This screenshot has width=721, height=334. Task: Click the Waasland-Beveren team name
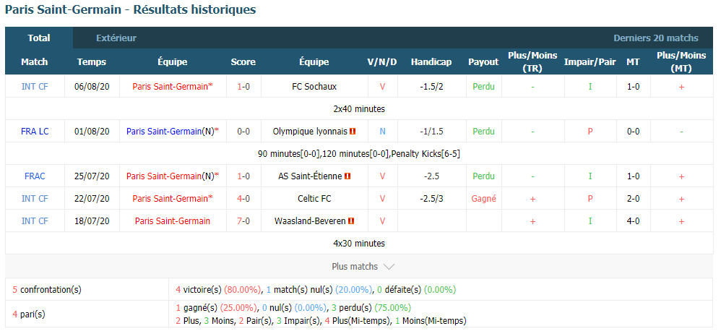[310, 221]
